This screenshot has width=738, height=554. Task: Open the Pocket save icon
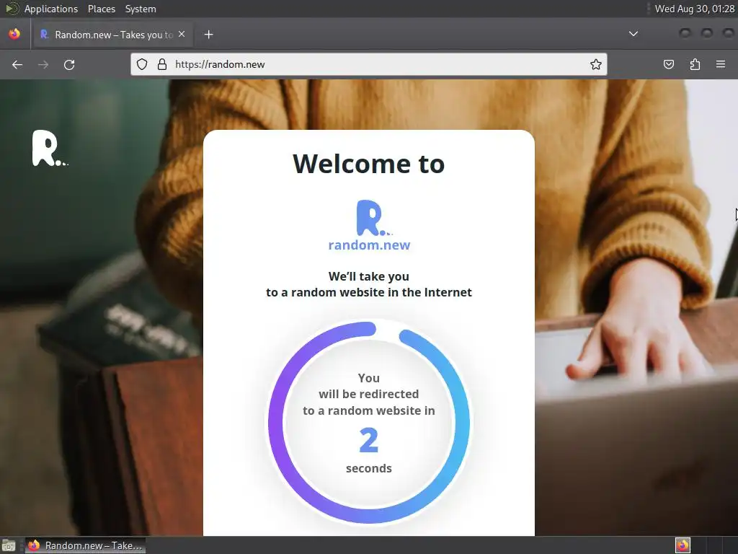point(669,64)
